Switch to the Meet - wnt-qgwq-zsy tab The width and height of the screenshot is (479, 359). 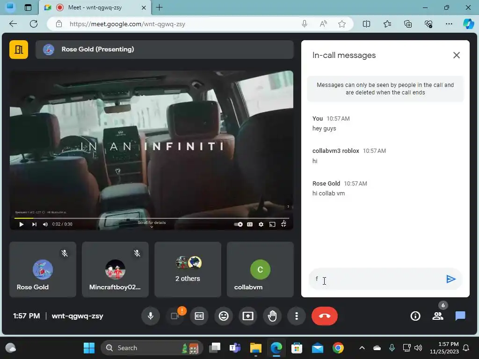coord(94,7)
